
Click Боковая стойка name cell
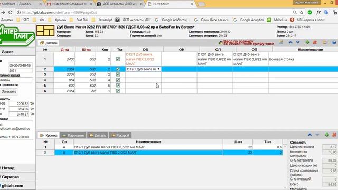pos(303,59)
